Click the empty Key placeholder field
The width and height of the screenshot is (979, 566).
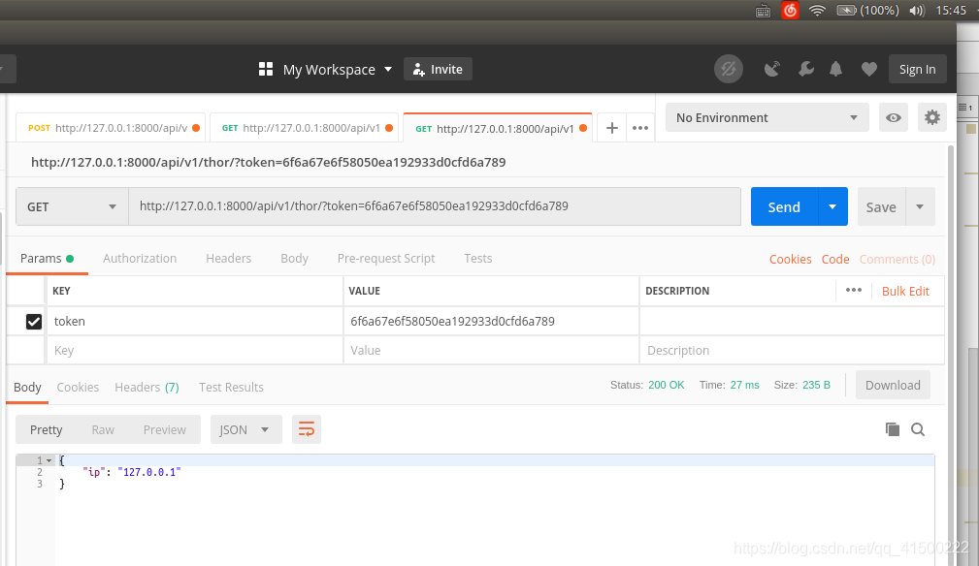click(195, 350)
